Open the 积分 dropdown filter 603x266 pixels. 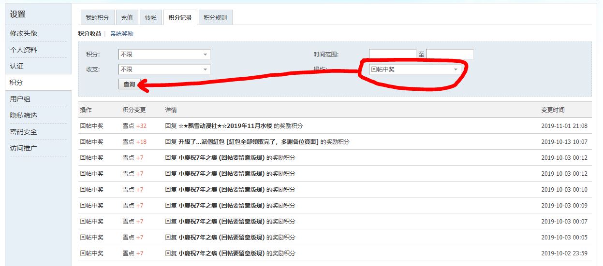[164, 55]
